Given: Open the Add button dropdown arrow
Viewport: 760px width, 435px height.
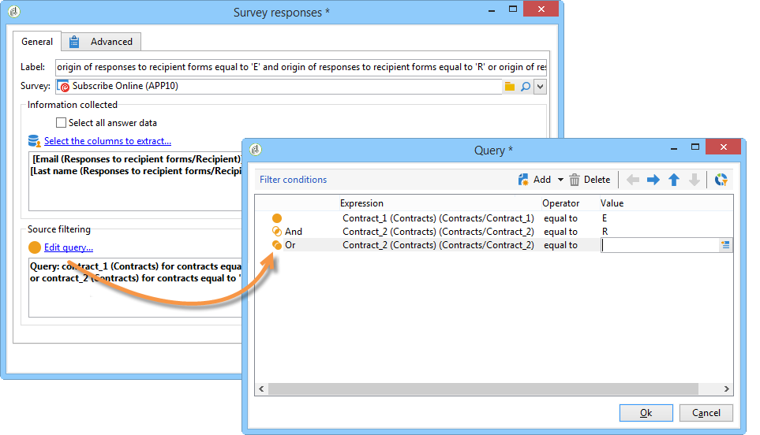Looking at the screenshot, I should pyautogui.click(x=560, y=180).
